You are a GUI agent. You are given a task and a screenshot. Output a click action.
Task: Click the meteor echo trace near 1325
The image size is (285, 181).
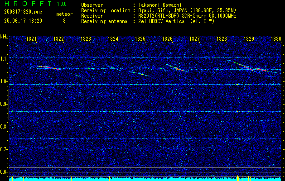coord(140,74)
